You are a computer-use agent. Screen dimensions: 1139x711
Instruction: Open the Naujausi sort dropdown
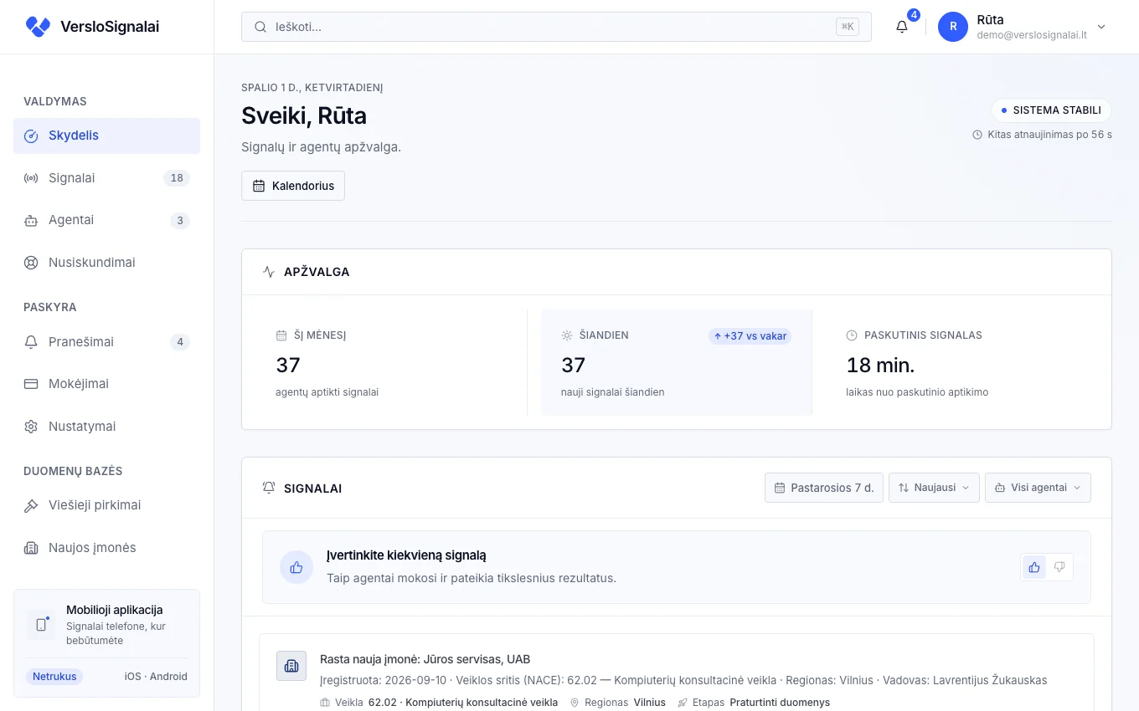pyautogui.click(x=934, y=488)
